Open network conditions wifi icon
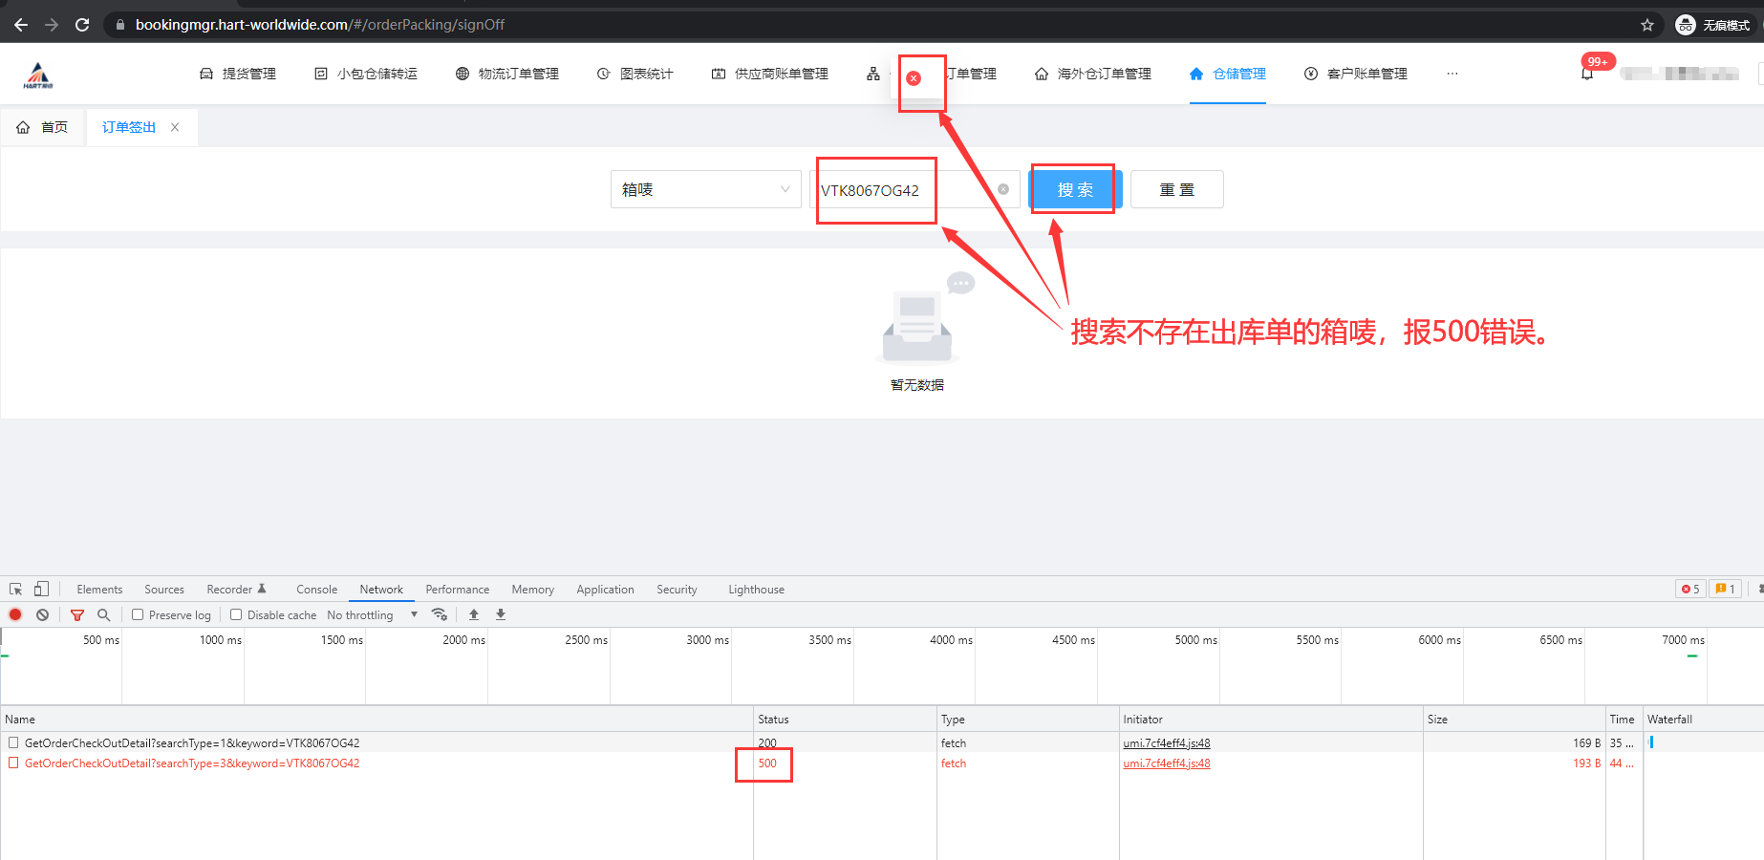This screenshot has height=860, width=1764. point(440,614)
